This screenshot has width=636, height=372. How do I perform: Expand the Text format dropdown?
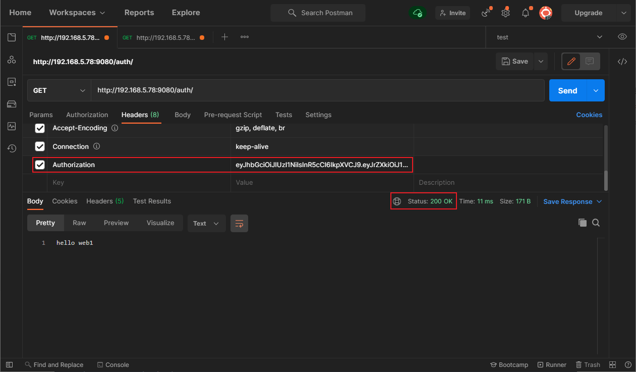(x=207, y=223)
